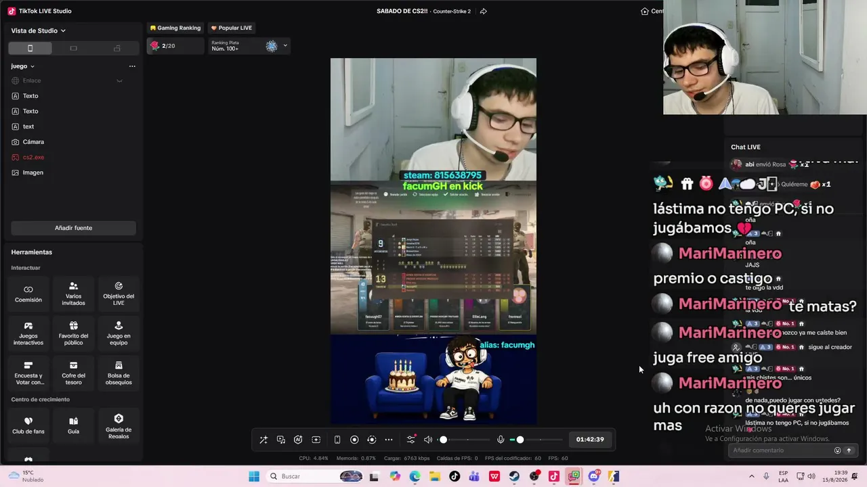Click the phone icon in bottom toolbar
Screen dimensions: 867x487
(x=337, y=440)
